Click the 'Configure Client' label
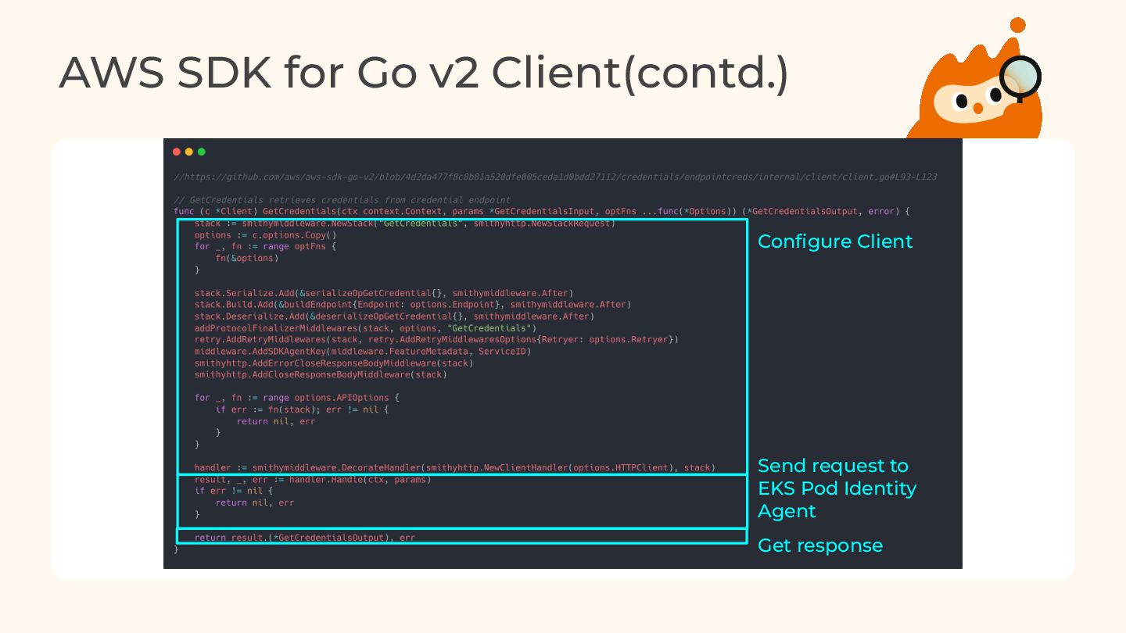 [x=835, y=241]
